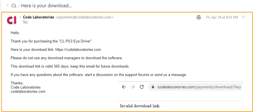Open the embedded browser screenshot image

180,95
